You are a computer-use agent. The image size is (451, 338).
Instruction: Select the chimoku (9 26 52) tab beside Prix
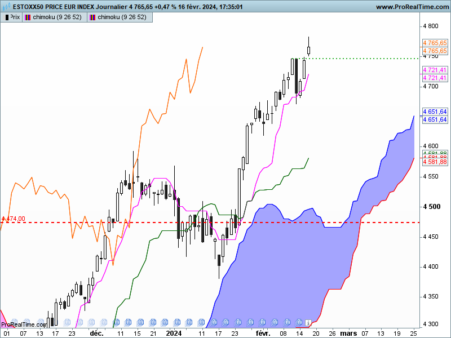55,17
